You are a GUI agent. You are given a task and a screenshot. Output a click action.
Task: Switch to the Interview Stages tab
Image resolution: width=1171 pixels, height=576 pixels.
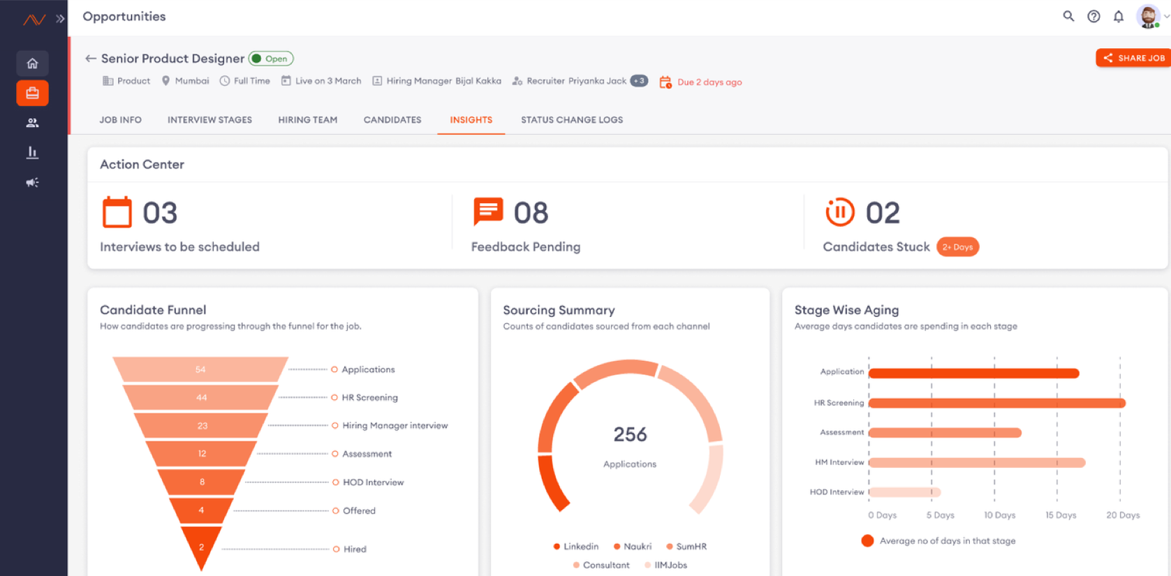[x=209, y=120]
